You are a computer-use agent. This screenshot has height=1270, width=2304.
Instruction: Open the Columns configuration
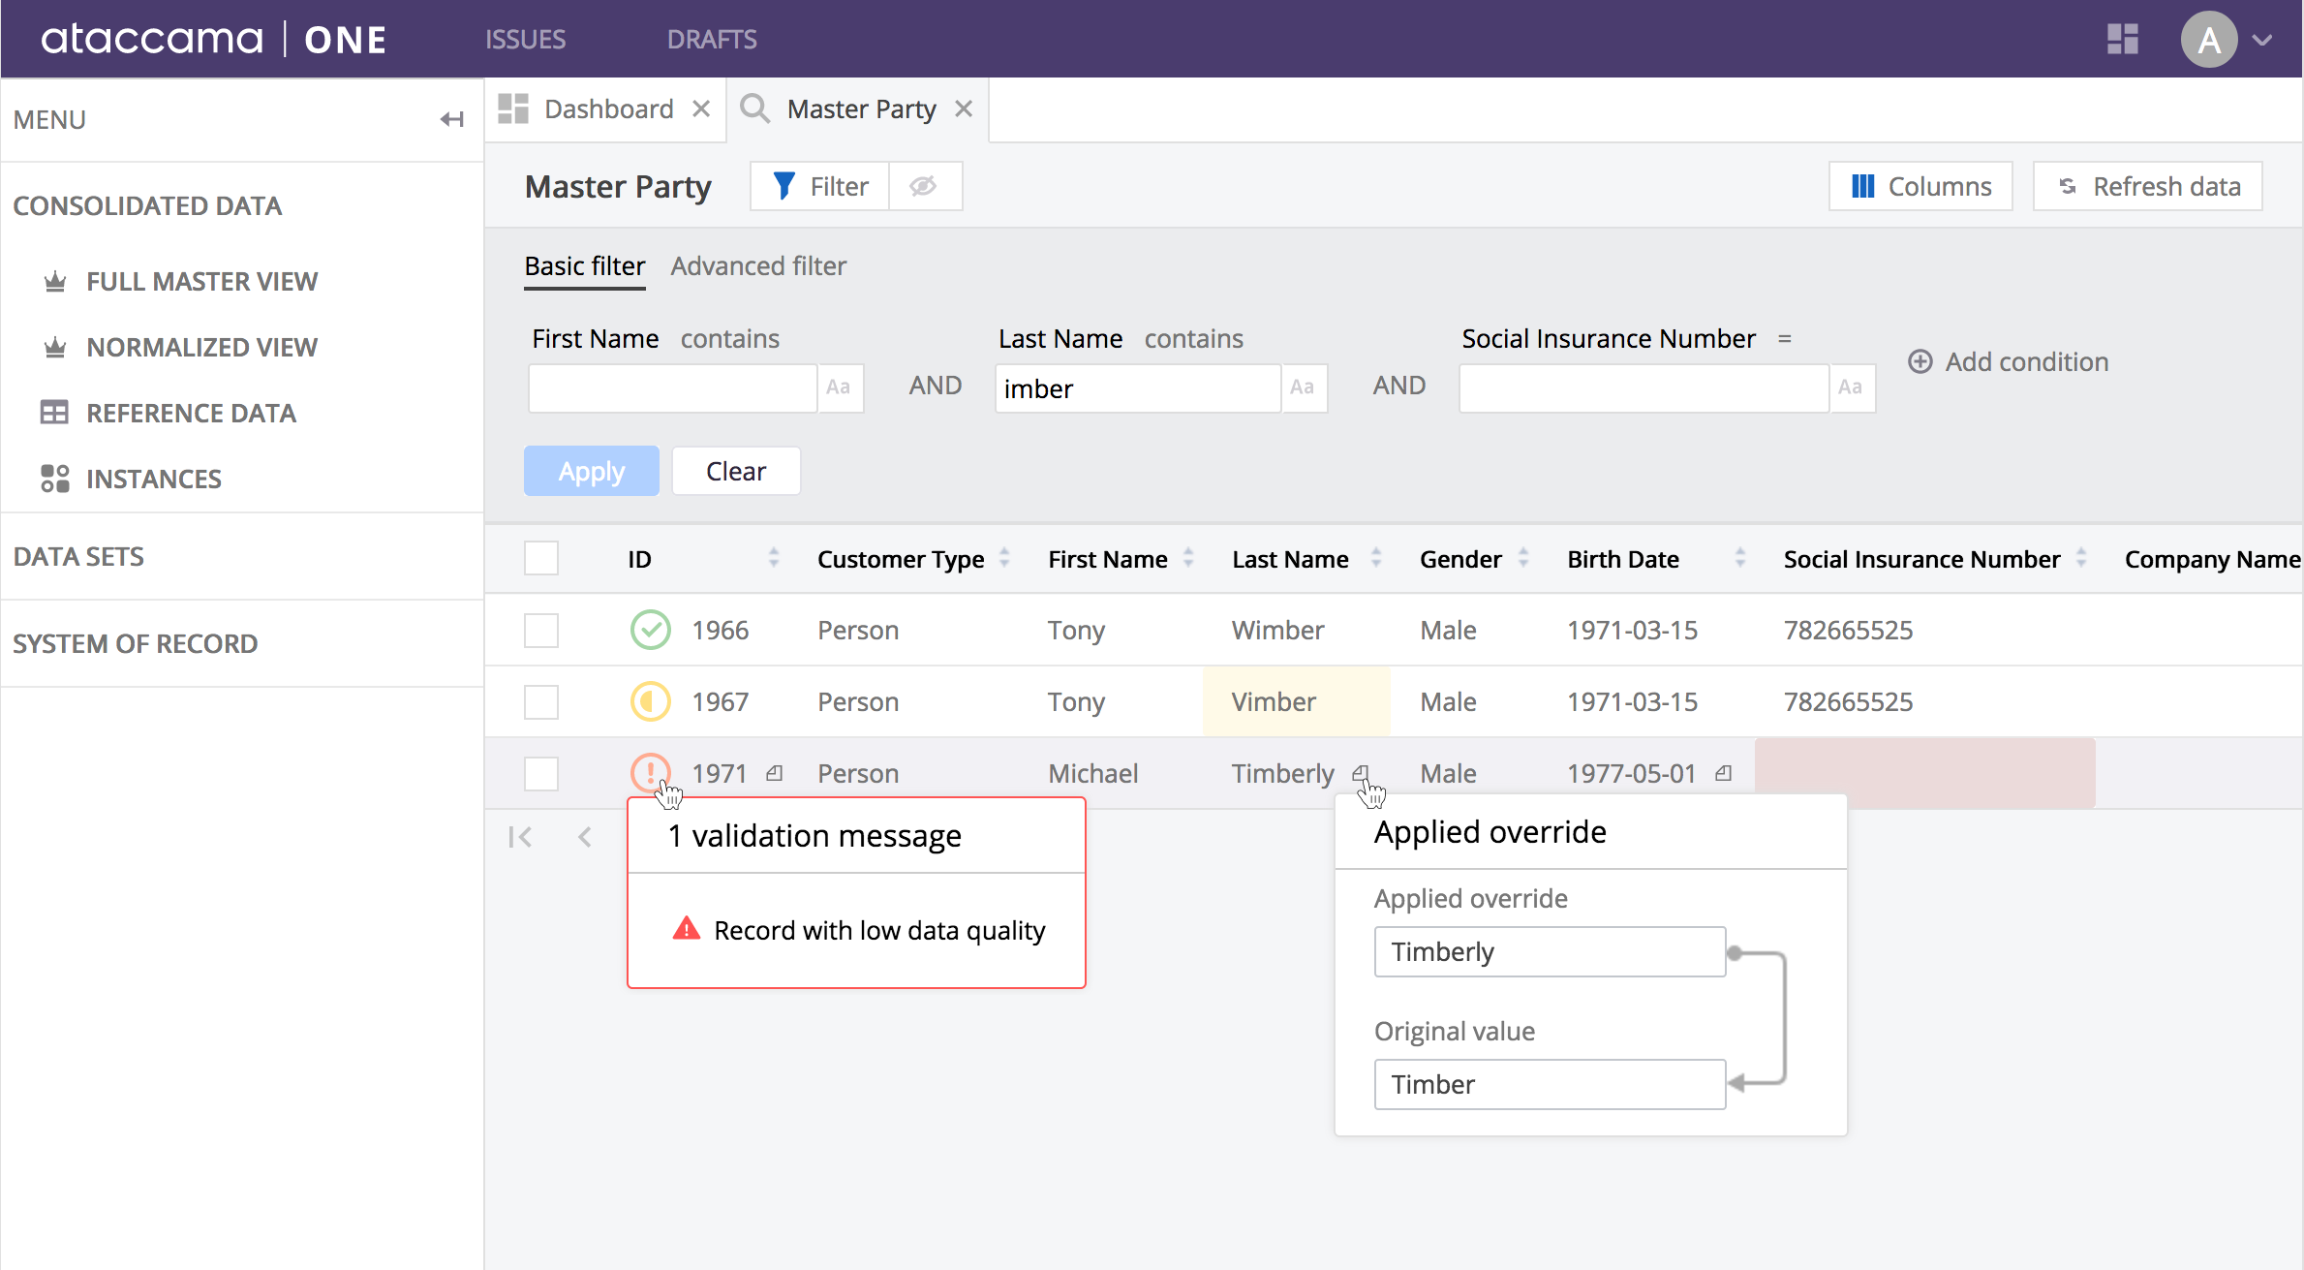(x=1920, y=185)
